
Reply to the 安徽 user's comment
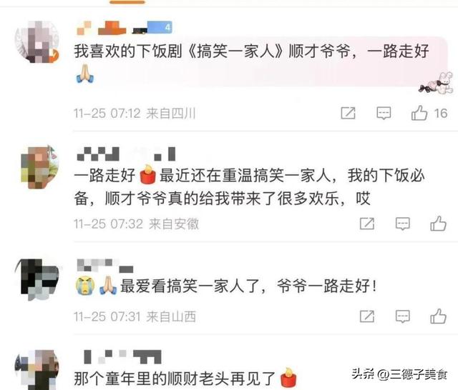click(x=402, y=224)
